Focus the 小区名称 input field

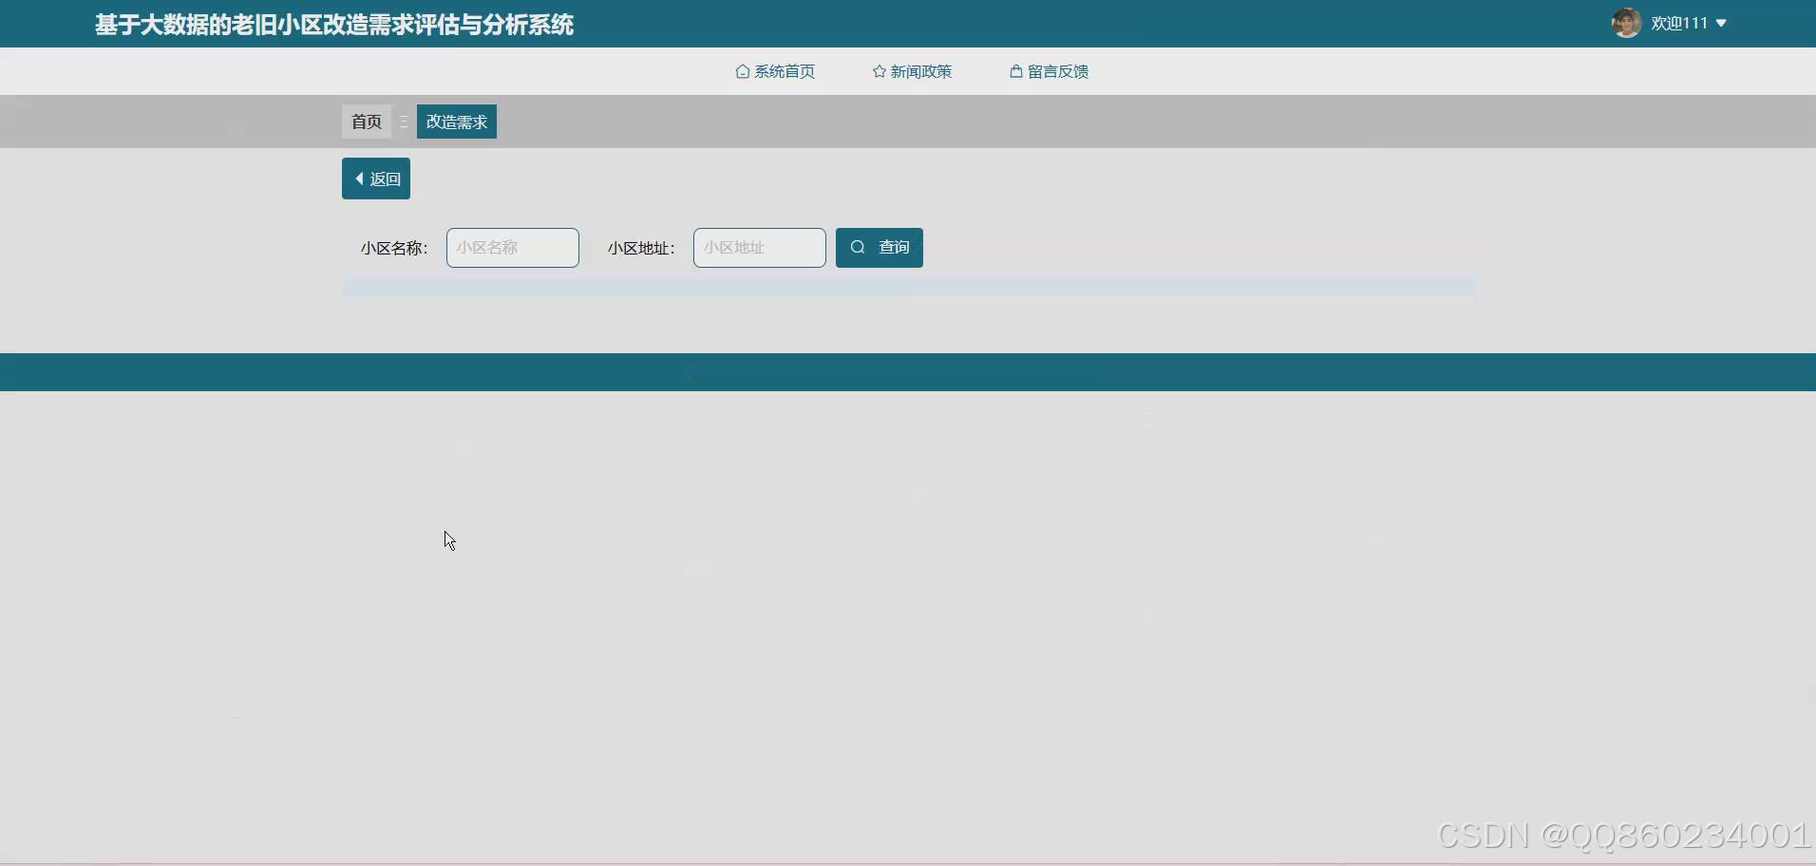pos(513,248)
